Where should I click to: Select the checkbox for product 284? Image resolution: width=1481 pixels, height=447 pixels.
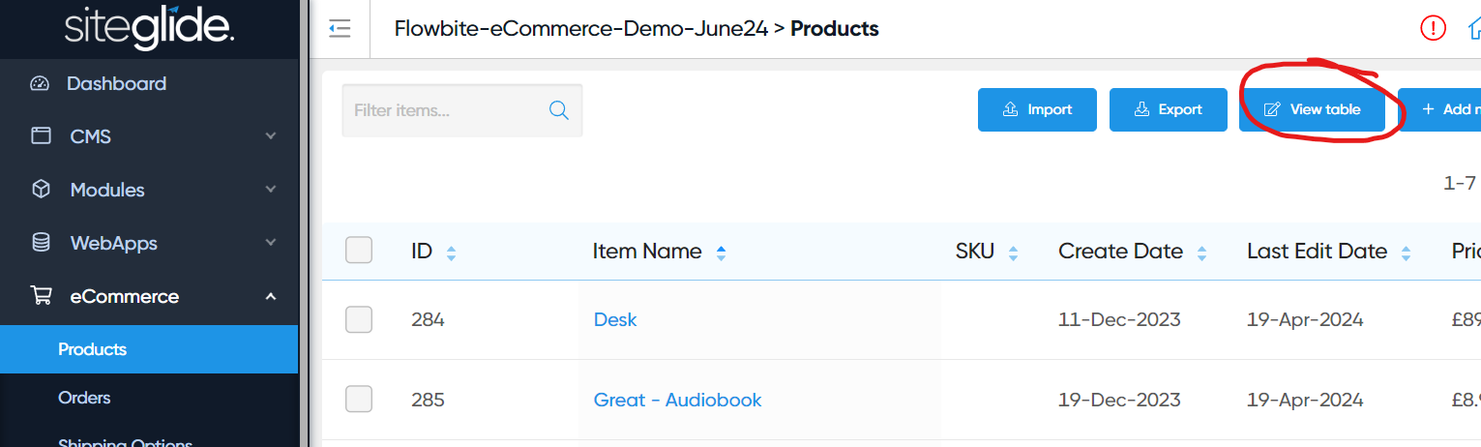[359, 319]
